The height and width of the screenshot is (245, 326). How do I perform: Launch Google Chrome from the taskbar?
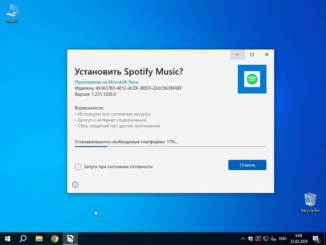click(55, 239)
